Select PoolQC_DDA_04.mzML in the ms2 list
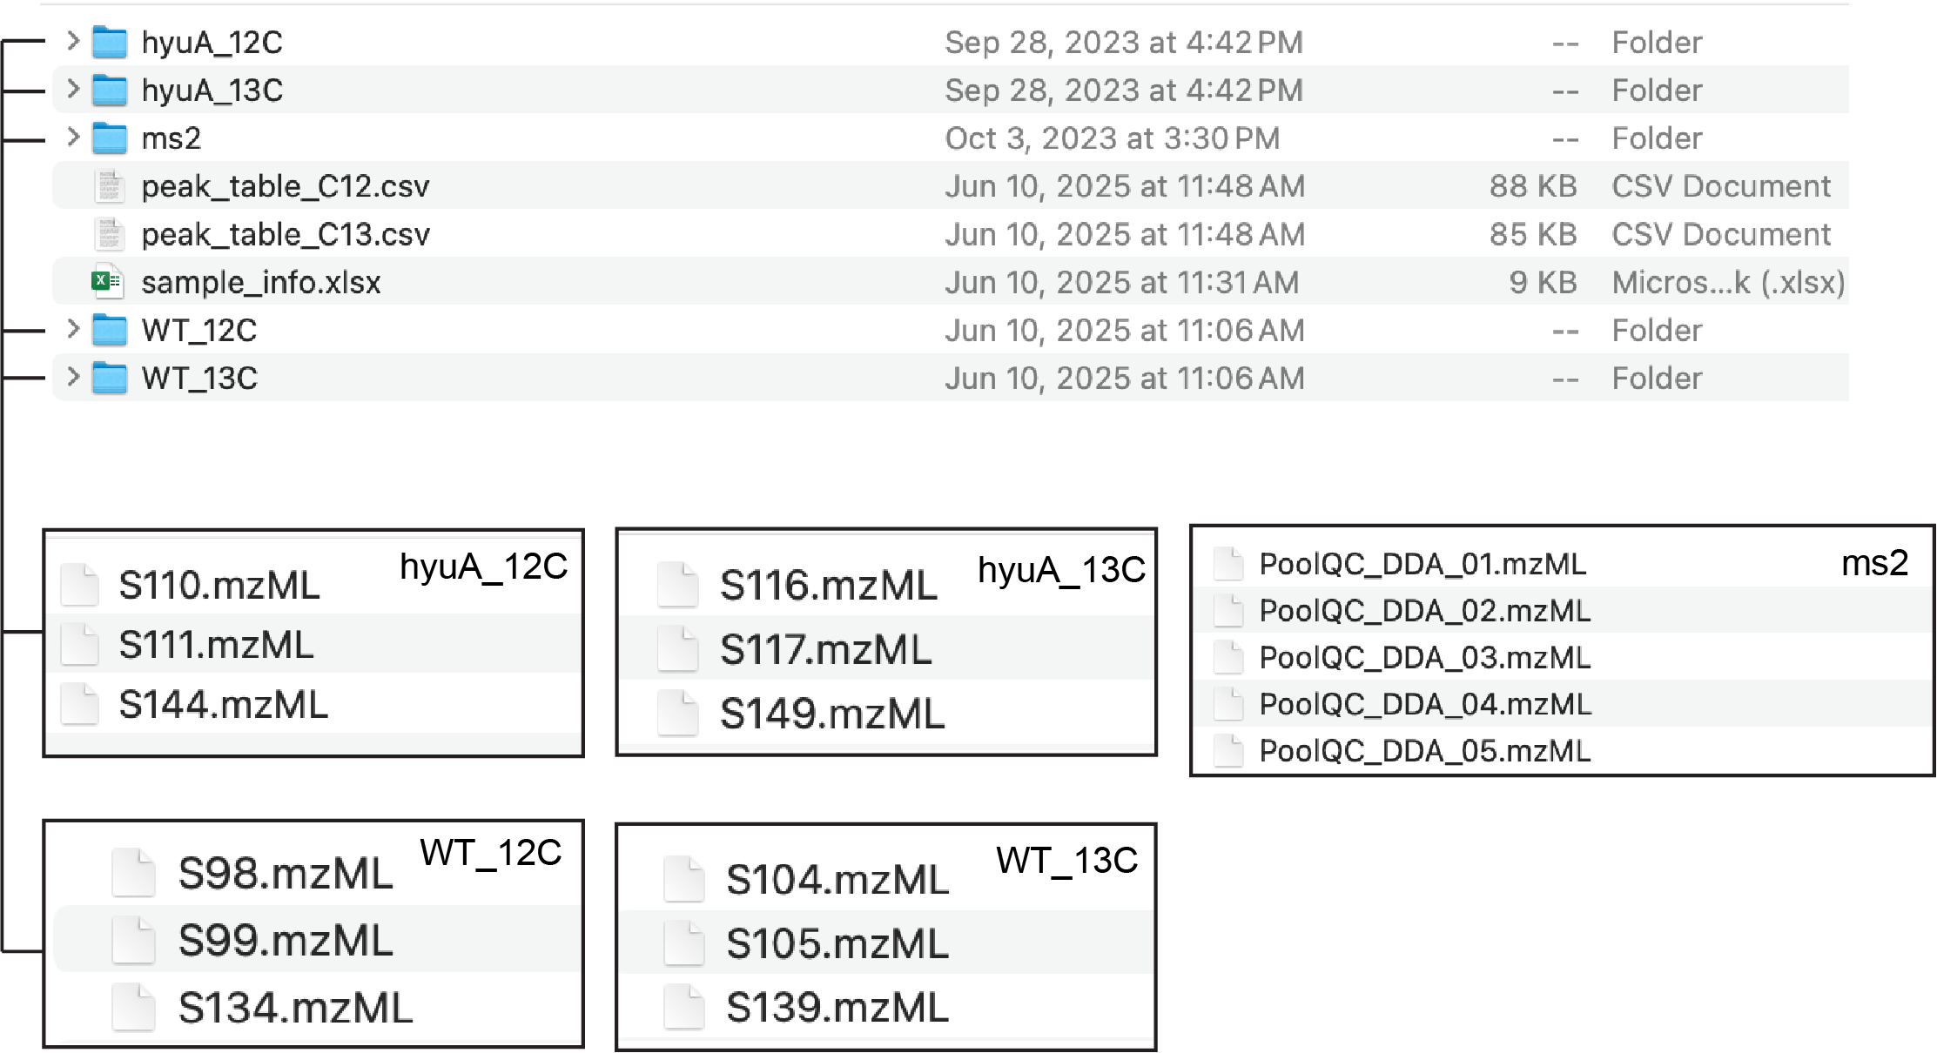The width and height of the screenshot is (1937, 1053). tap(1425, 704)
